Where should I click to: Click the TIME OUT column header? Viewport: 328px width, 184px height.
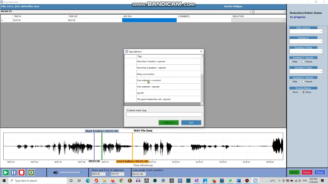(95, 16)
